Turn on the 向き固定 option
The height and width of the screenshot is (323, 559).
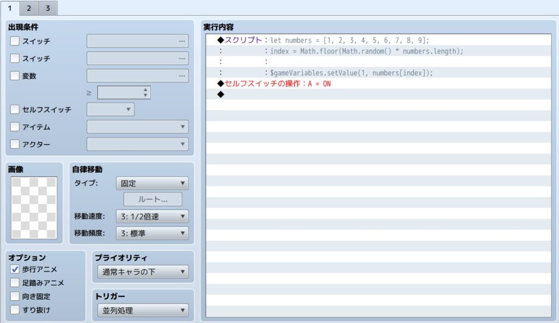point(15,296)
